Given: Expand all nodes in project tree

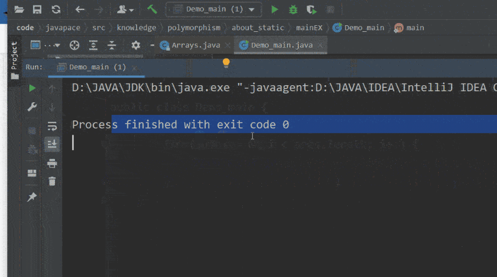Looking at the screenshot, I should (93, 45).
